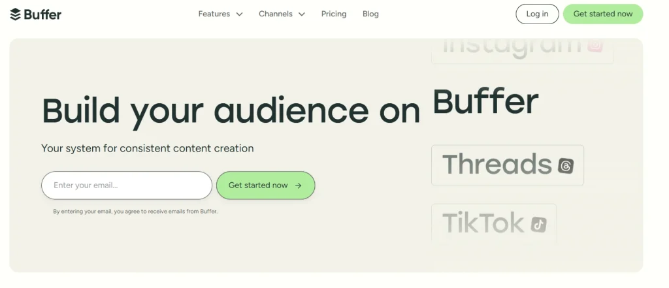Click Get started now beside the email field
This screenshot has width=669, height=288.
[265, 185]
